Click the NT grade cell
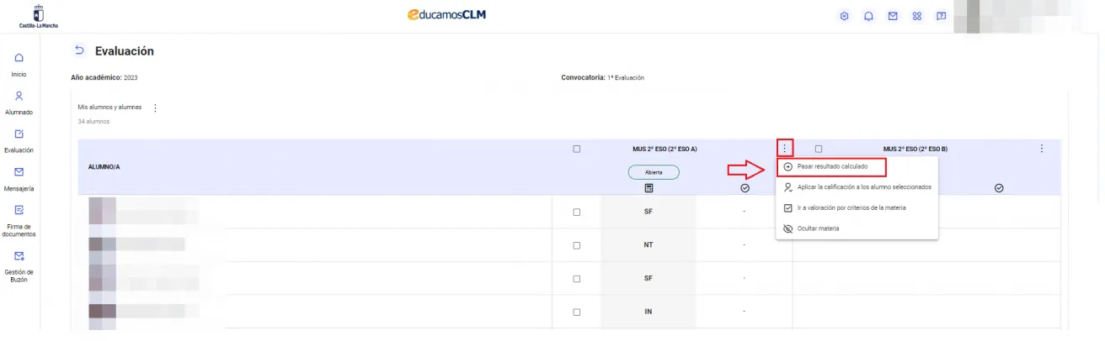This screenshot has height=341, width=1105. coord(649,245)
